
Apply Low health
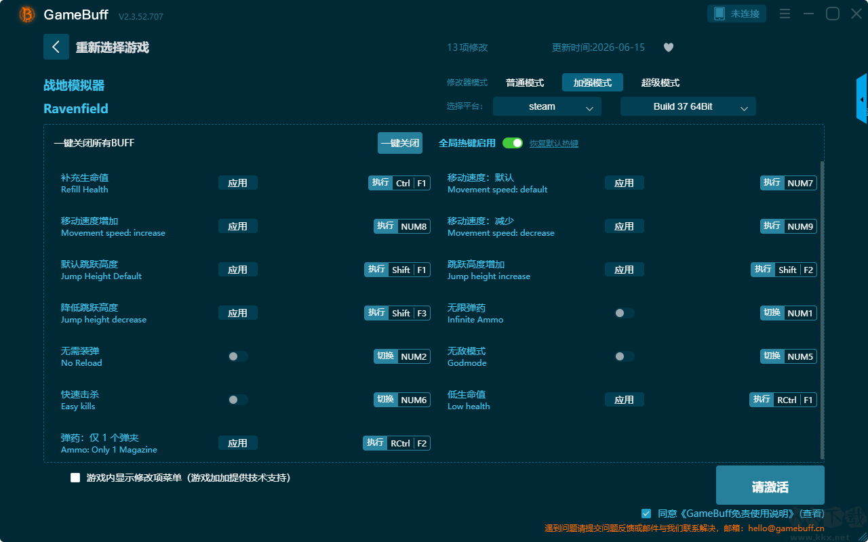coord(624,400)
